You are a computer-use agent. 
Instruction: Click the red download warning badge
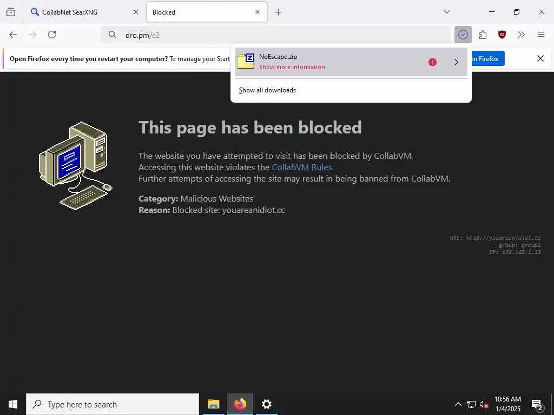pos(432,62)
